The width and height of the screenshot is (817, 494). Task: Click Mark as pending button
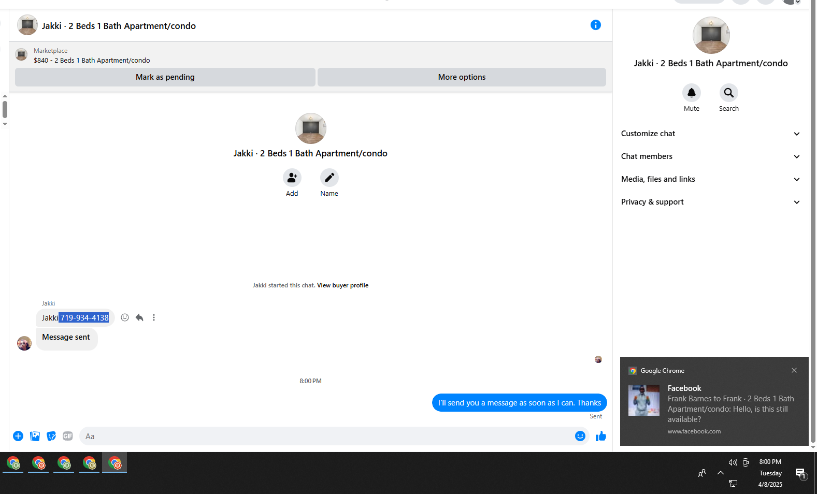tap(165, 77)
